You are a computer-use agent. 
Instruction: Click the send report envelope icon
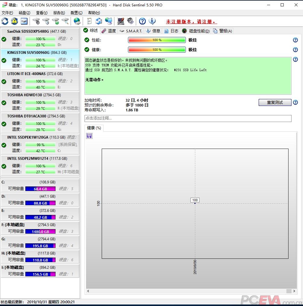(99, 21)
